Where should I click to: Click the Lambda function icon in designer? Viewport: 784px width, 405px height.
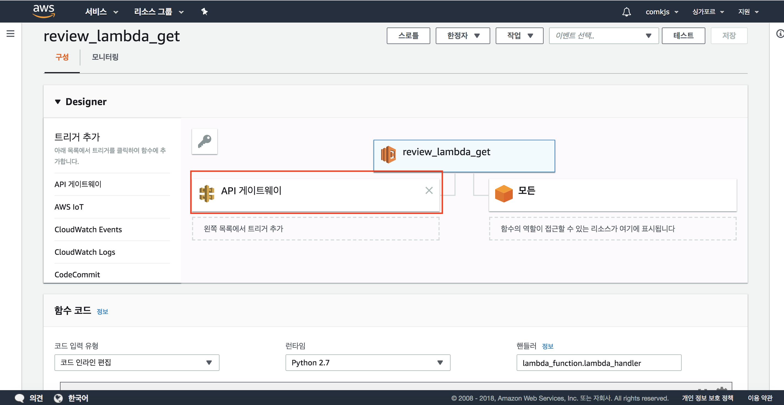[388, 154]
